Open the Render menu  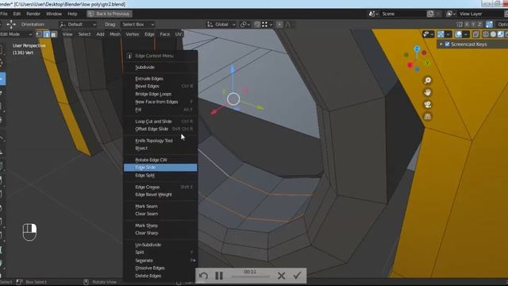[x=33, y=14]
